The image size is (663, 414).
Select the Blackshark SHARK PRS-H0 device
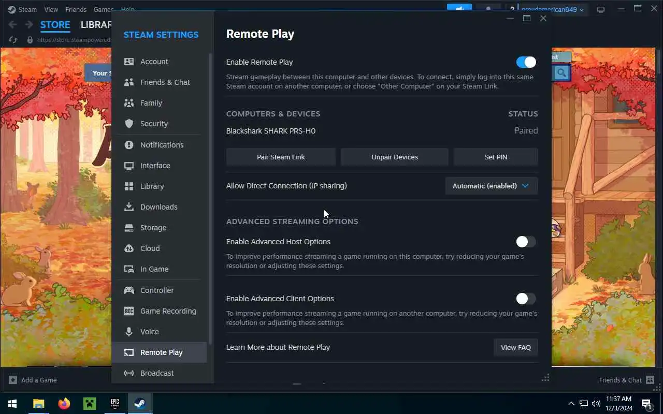click(271, 131)
